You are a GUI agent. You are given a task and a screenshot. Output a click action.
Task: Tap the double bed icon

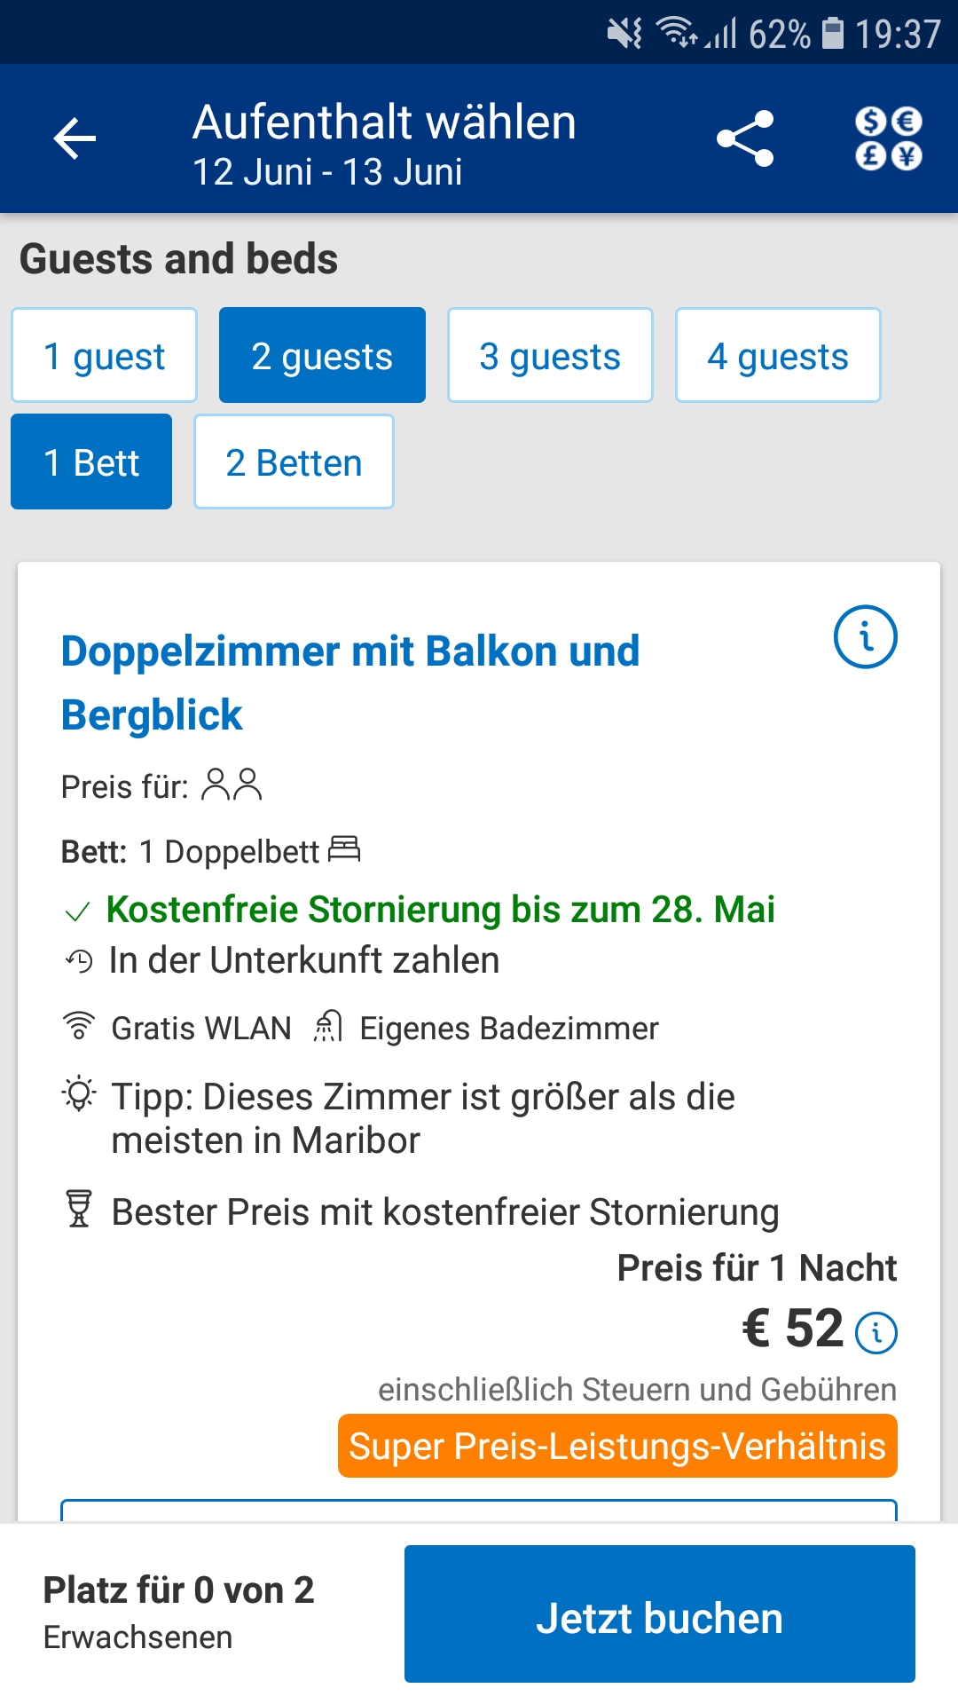[344, 849]
